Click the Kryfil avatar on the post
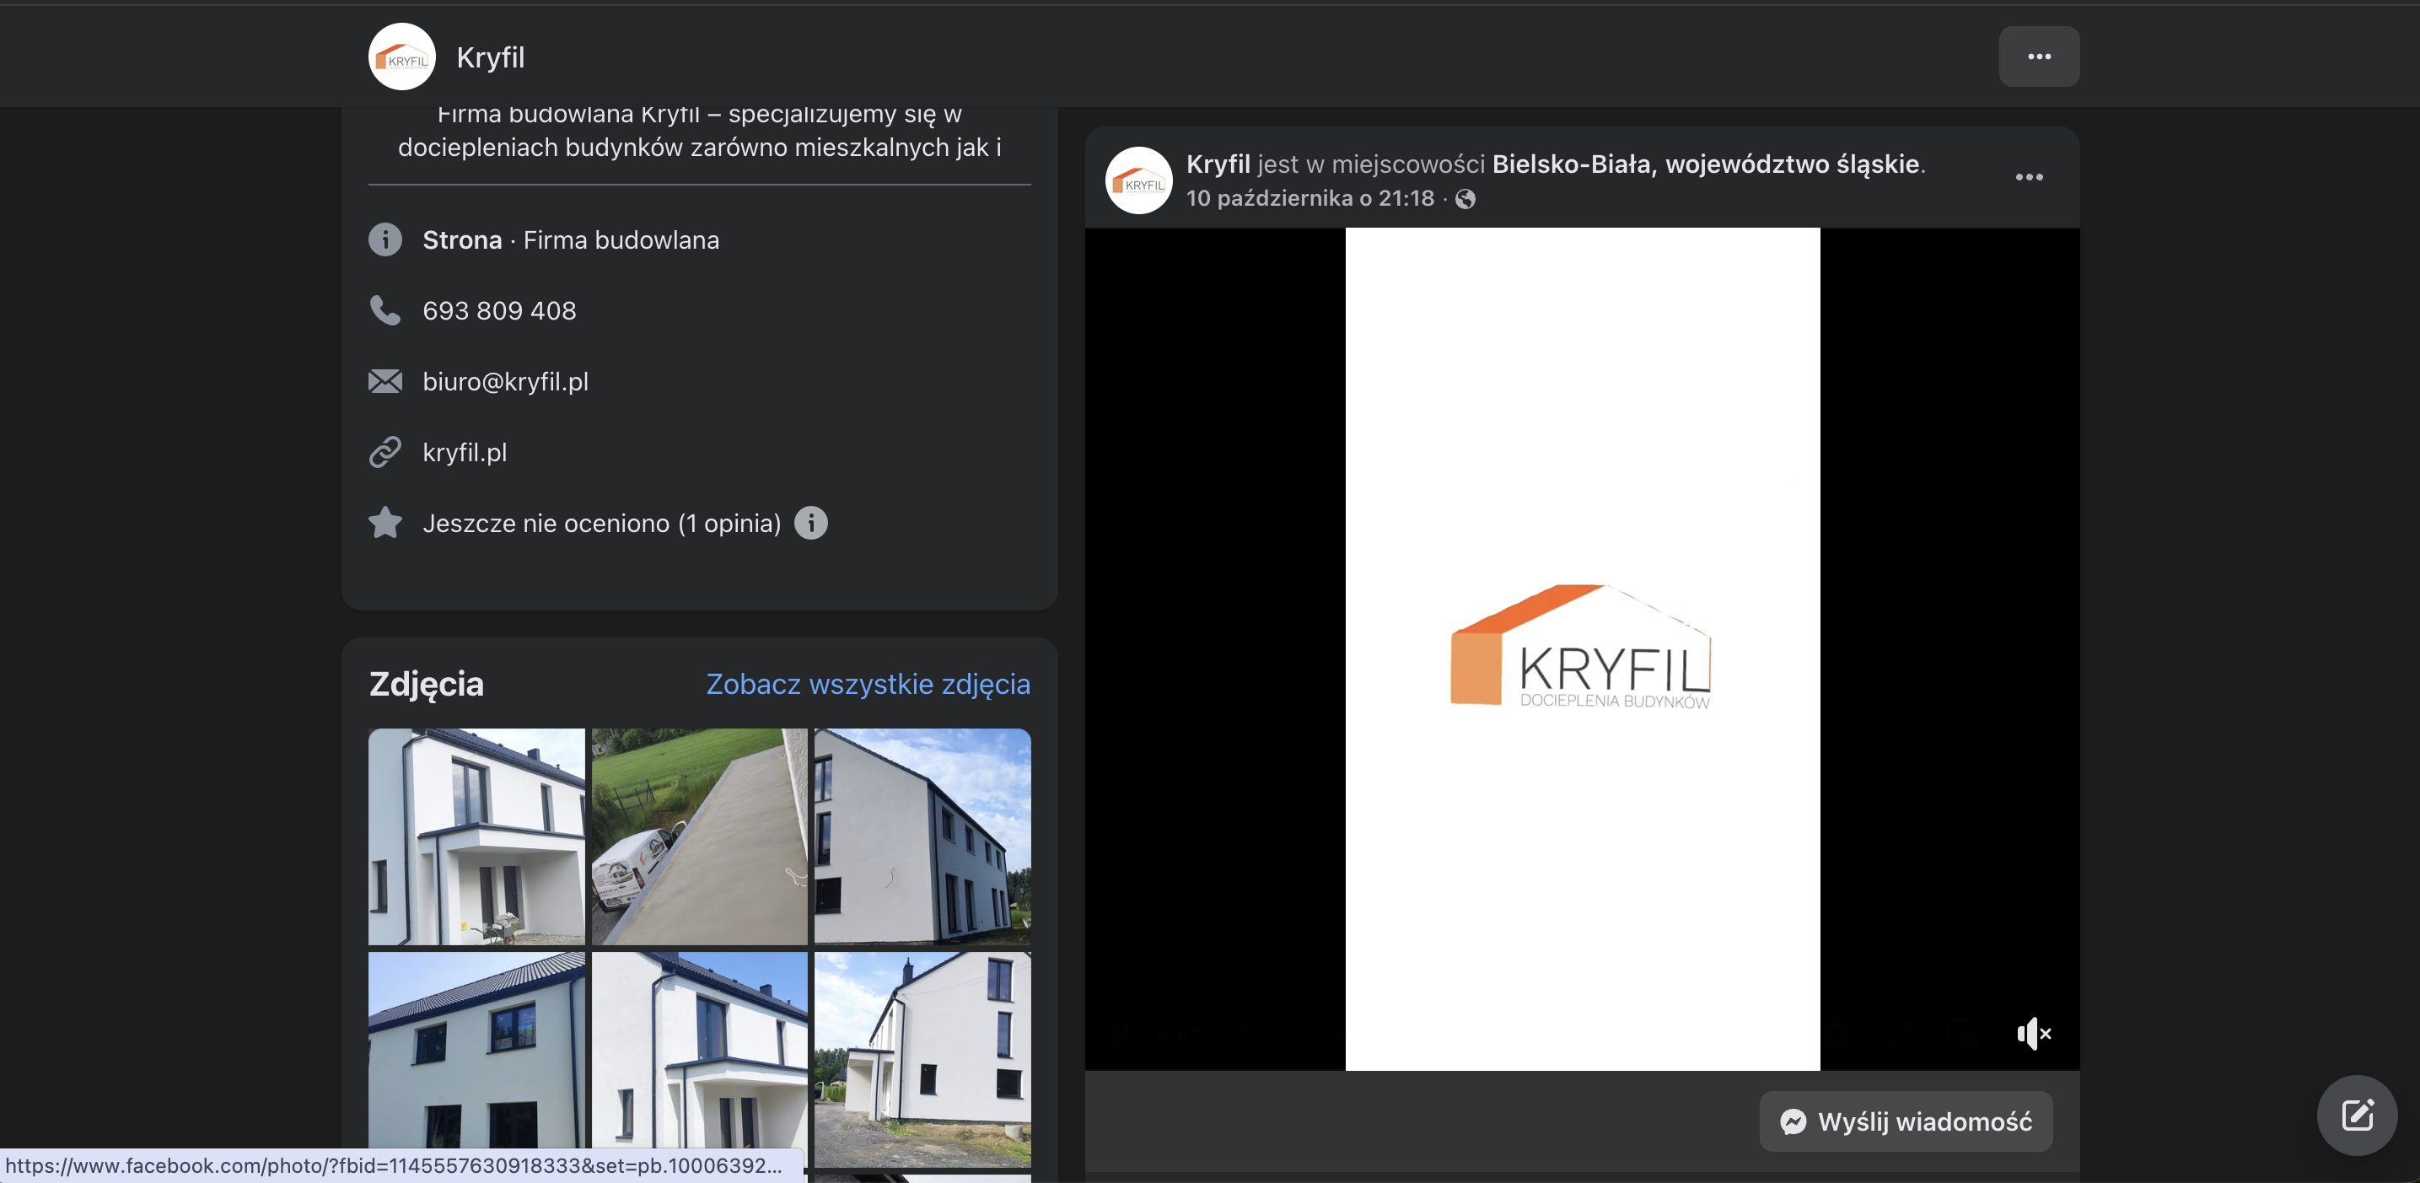Screen dimensions: 2420x1183 [1138, 180]
